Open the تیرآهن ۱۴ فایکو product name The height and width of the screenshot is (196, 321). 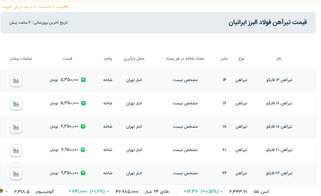coord(279,80)
